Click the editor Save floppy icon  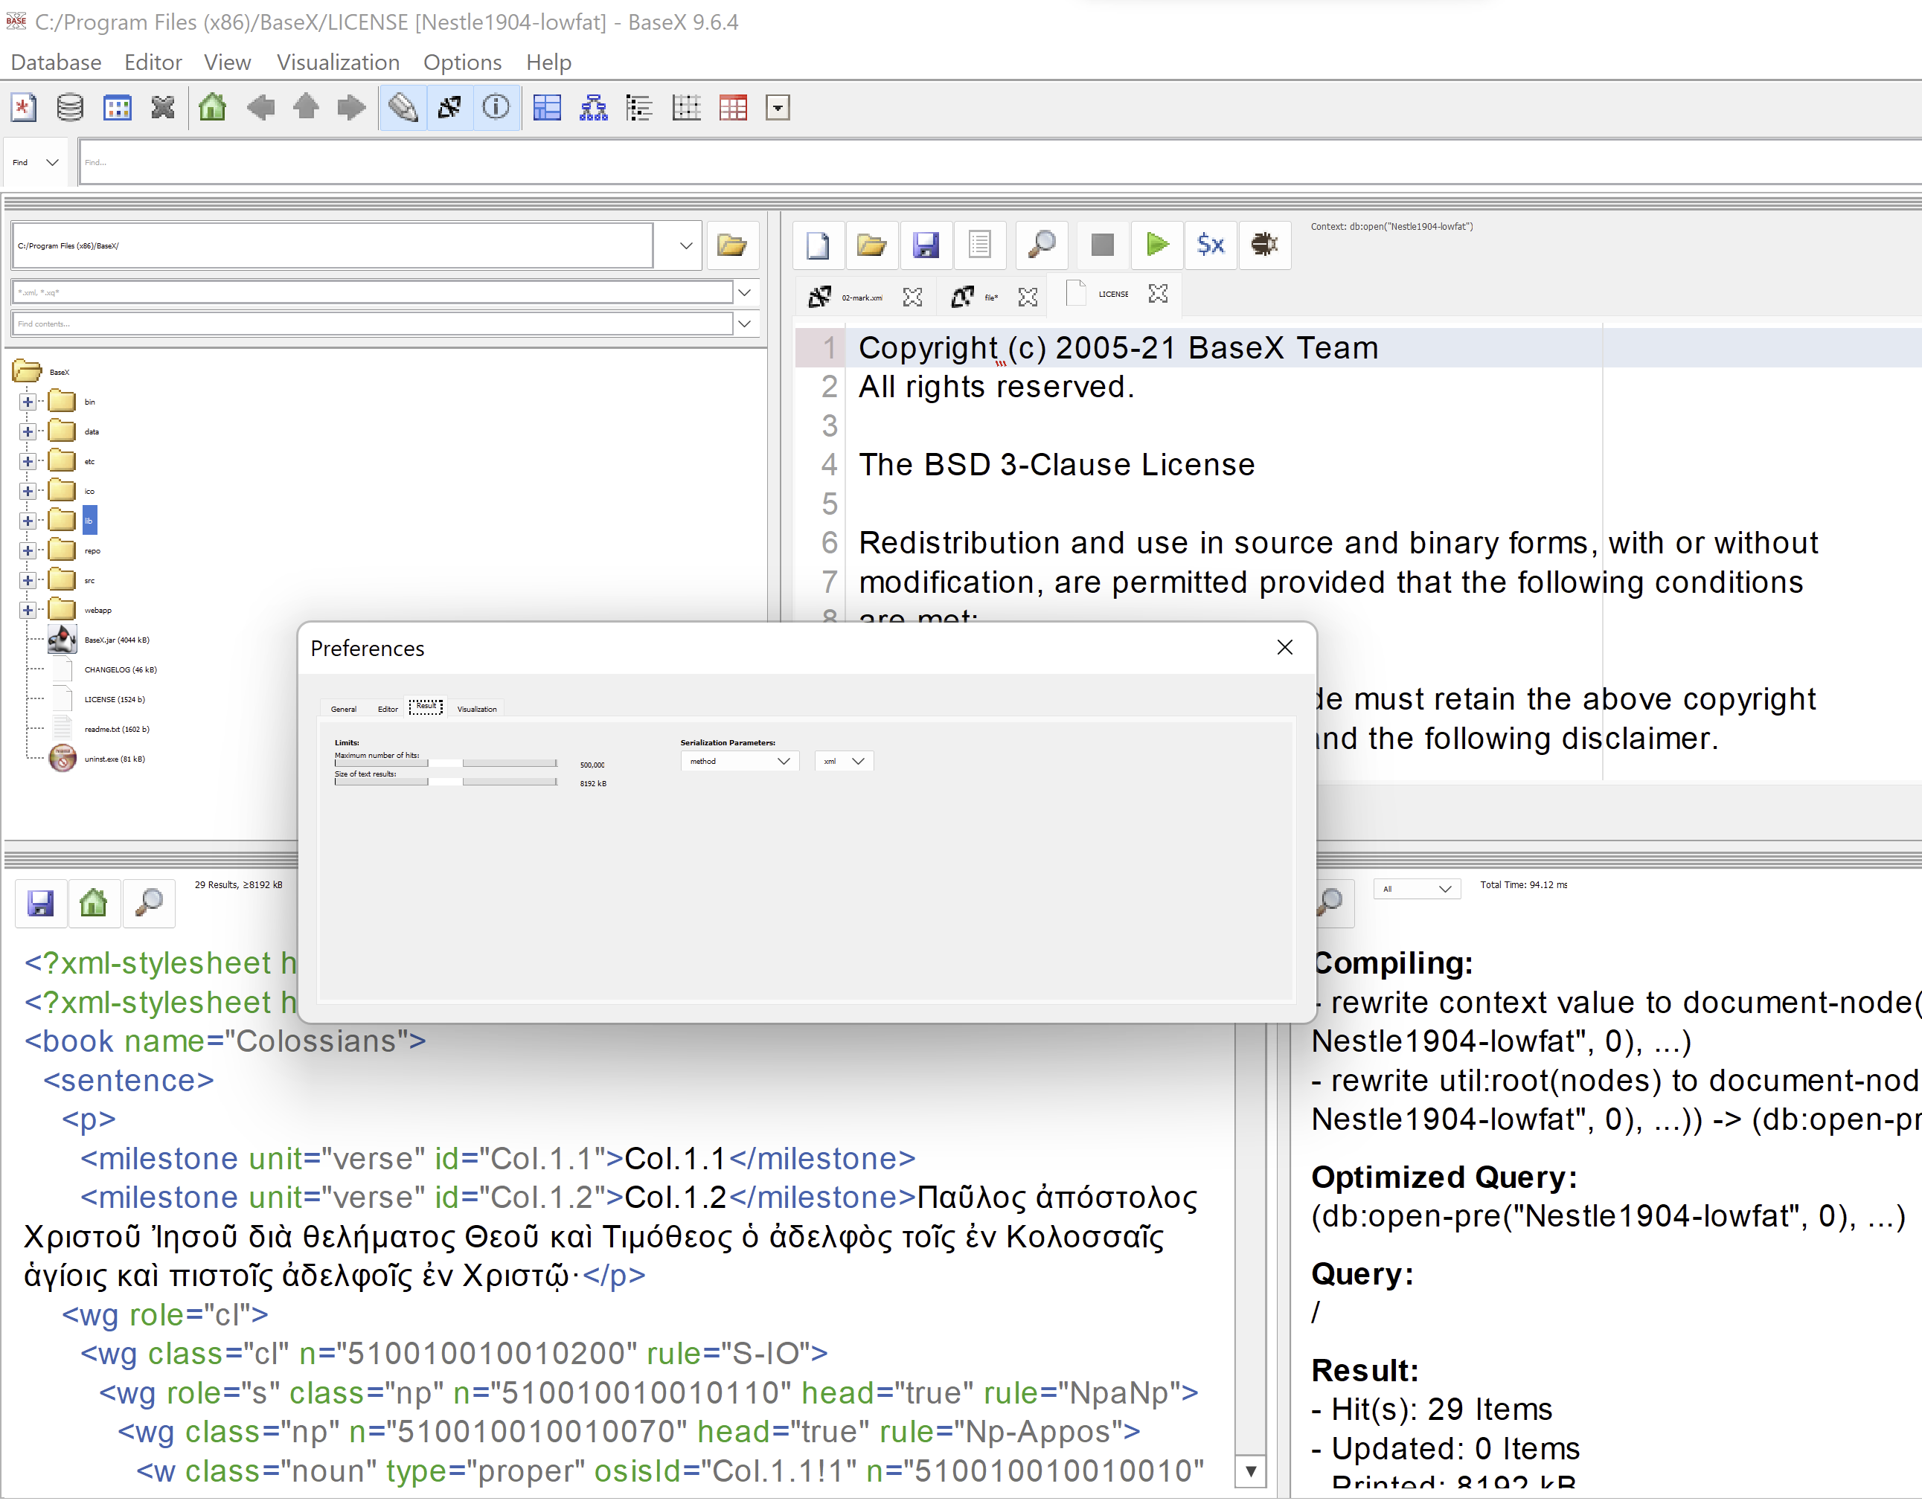tap(926, 245)
